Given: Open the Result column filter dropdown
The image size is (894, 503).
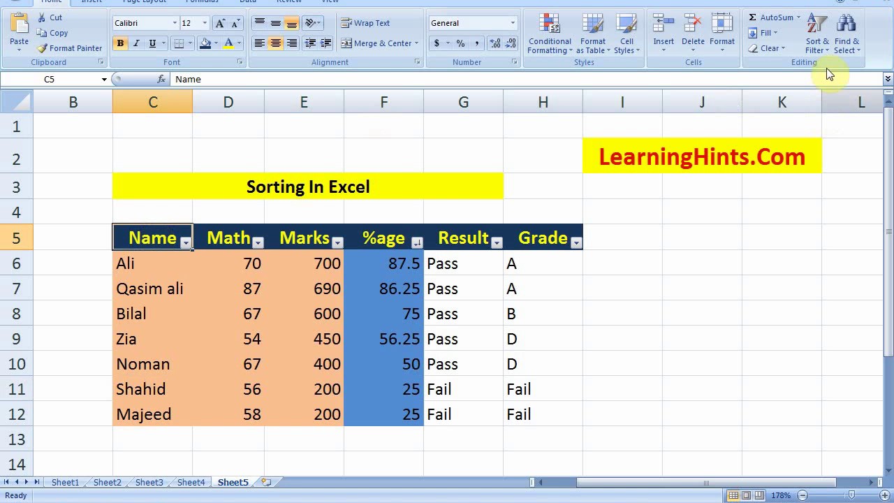Looking at the screenshot, I should tap(497, 242).
